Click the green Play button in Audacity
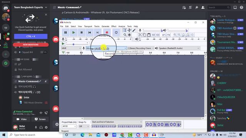This screenshot has height=138, width=246. click(73, 32)
